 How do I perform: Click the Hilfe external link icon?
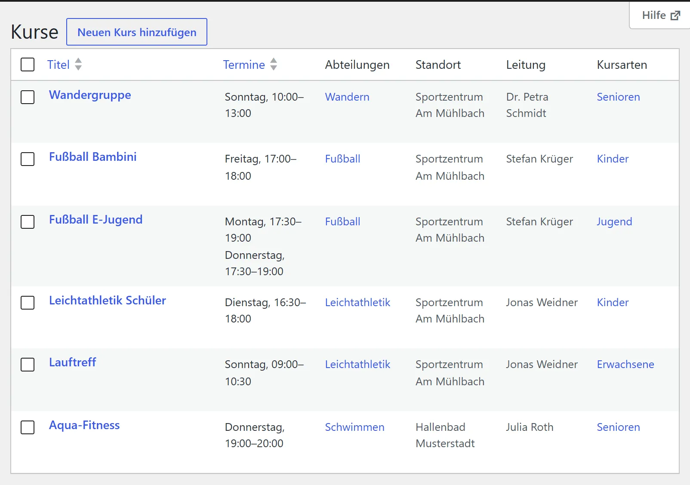[x=675, y=15]
